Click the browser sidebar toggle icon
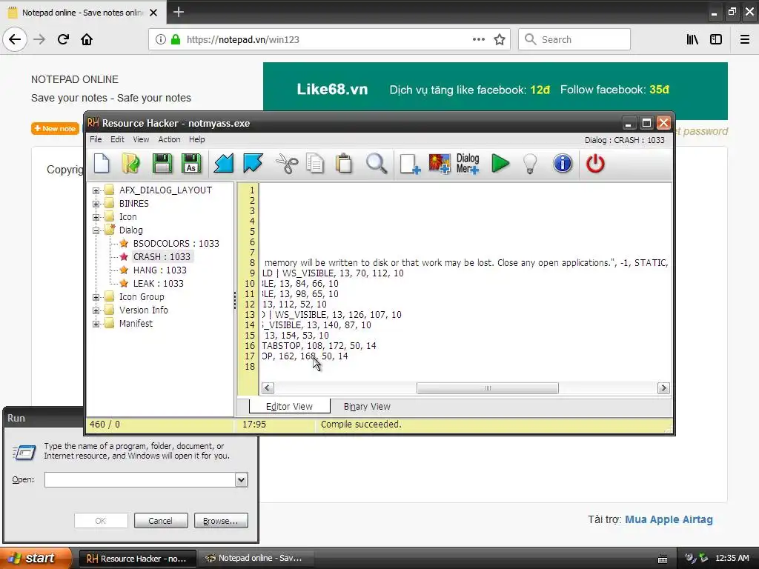The height and width of the screenshot is (569, 759). pos(716,39)
